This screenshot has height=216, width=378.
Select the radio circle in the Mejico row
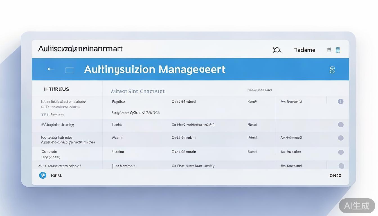(x=341, y=102)
